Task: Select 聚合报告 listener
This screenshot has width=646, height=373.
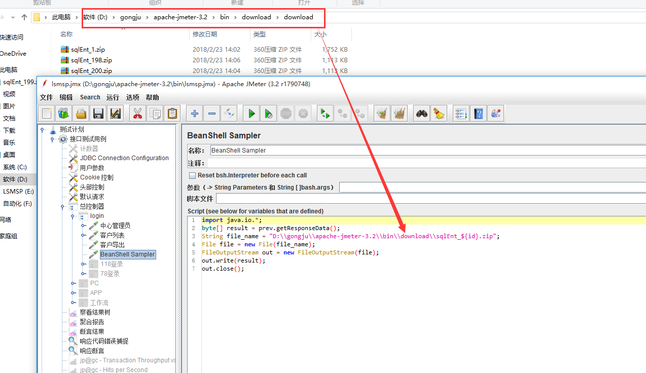Action: coord(92,322)
